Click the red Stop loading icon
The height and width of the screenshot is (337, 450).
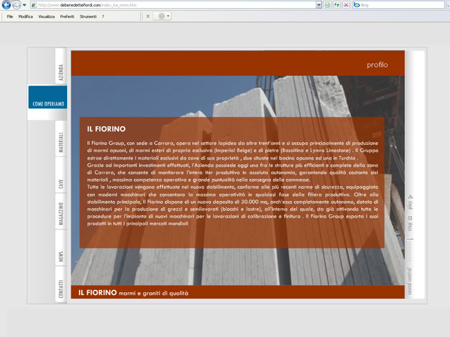346,5
